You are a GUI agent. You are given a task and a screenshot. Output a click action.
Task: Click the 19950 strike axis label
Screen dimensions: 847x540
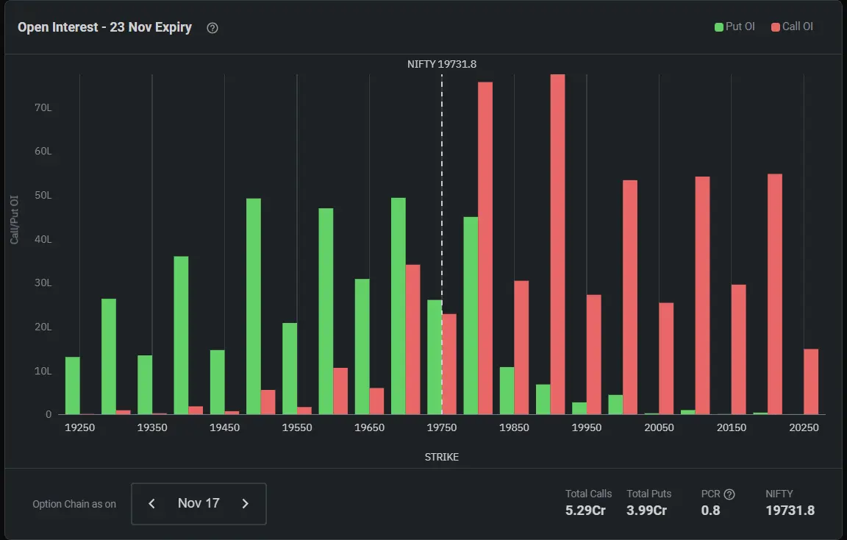tap(587, 427)
